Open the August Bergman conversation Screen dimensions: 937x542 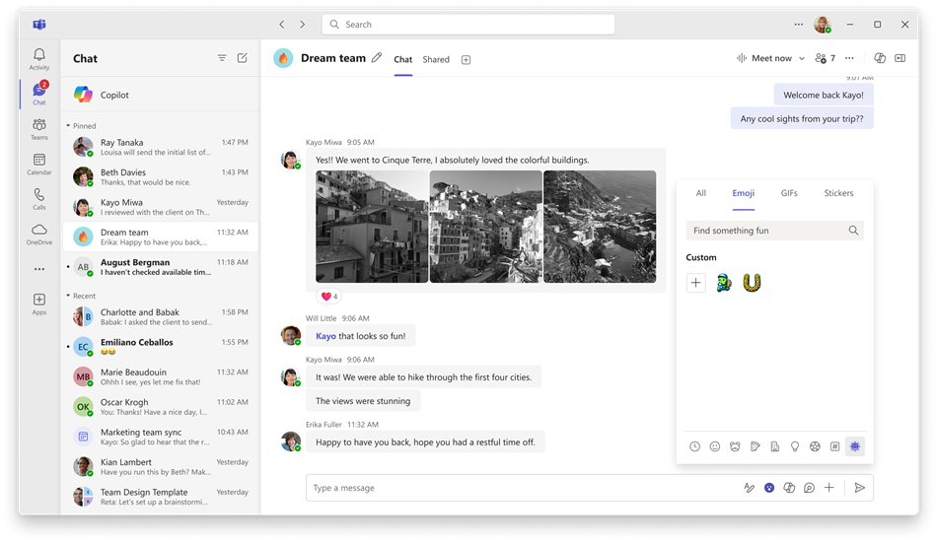pyautogui.click(x=160, y=267)
